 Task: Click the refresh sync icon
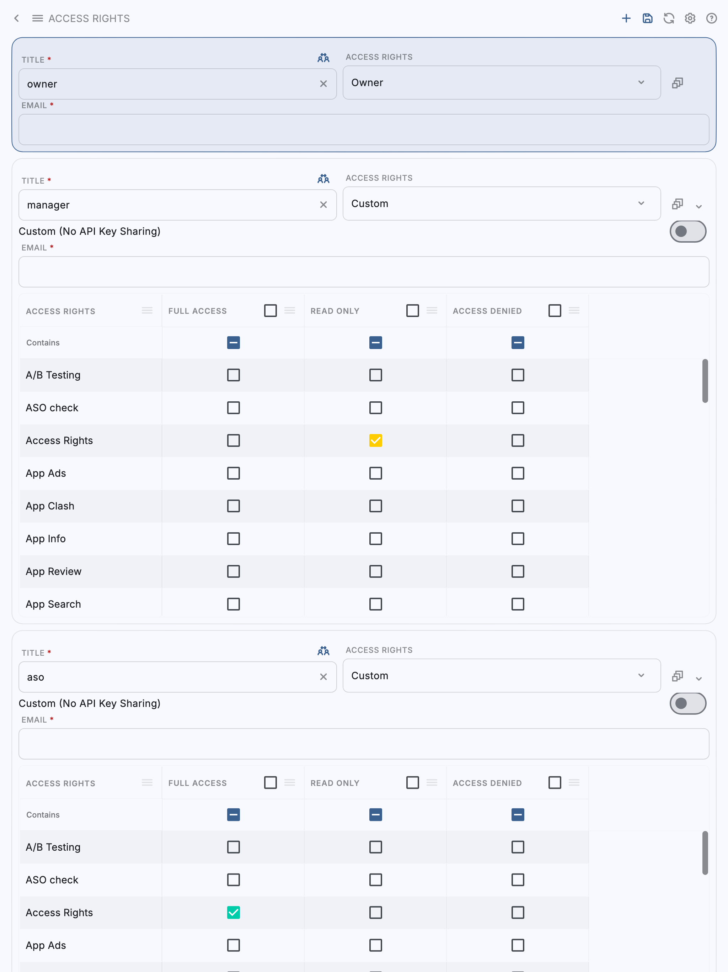(668, 19)
